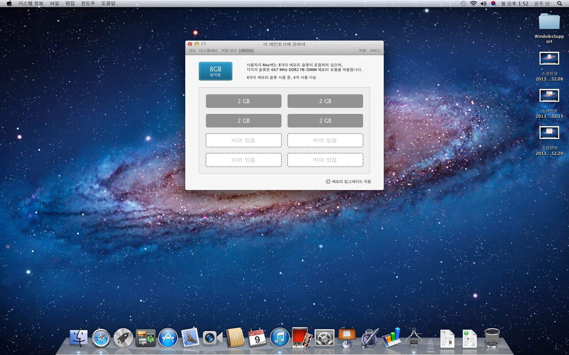Click the 서비스 link in window

375,51
